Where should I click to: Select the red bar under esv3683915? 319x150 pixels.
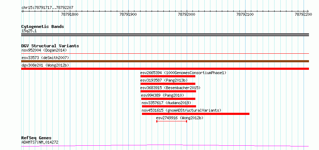pos(168,91)
